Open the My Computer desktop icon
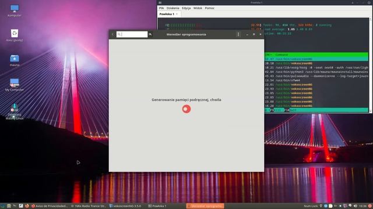Screen dimensions: 373x209 [14, 85]
